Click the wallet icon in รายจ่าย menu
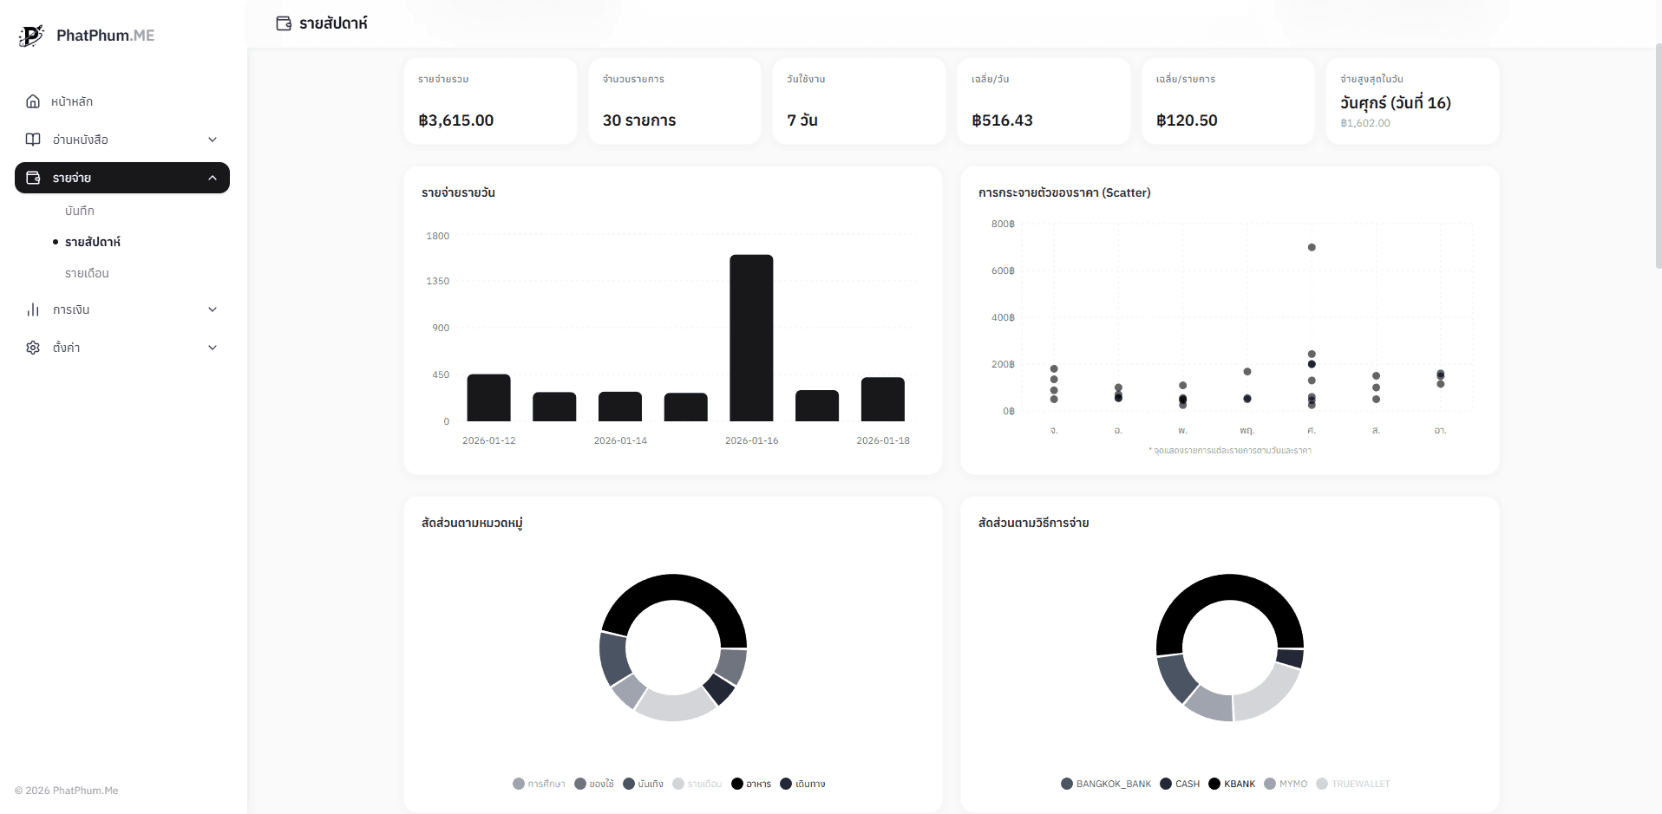The image size is (1662, 814). coord(33,178)
